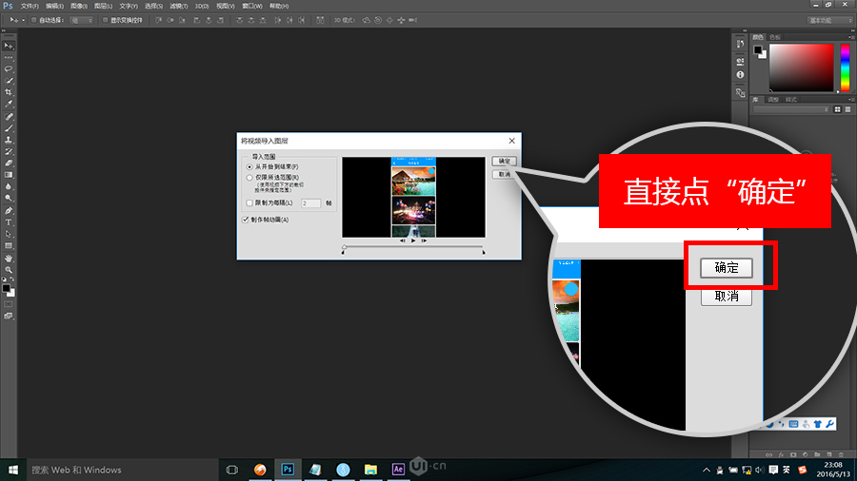Pick a color in the red color field
The height and width of the screenshot is (481, 857).
click(x=801, y=67)
